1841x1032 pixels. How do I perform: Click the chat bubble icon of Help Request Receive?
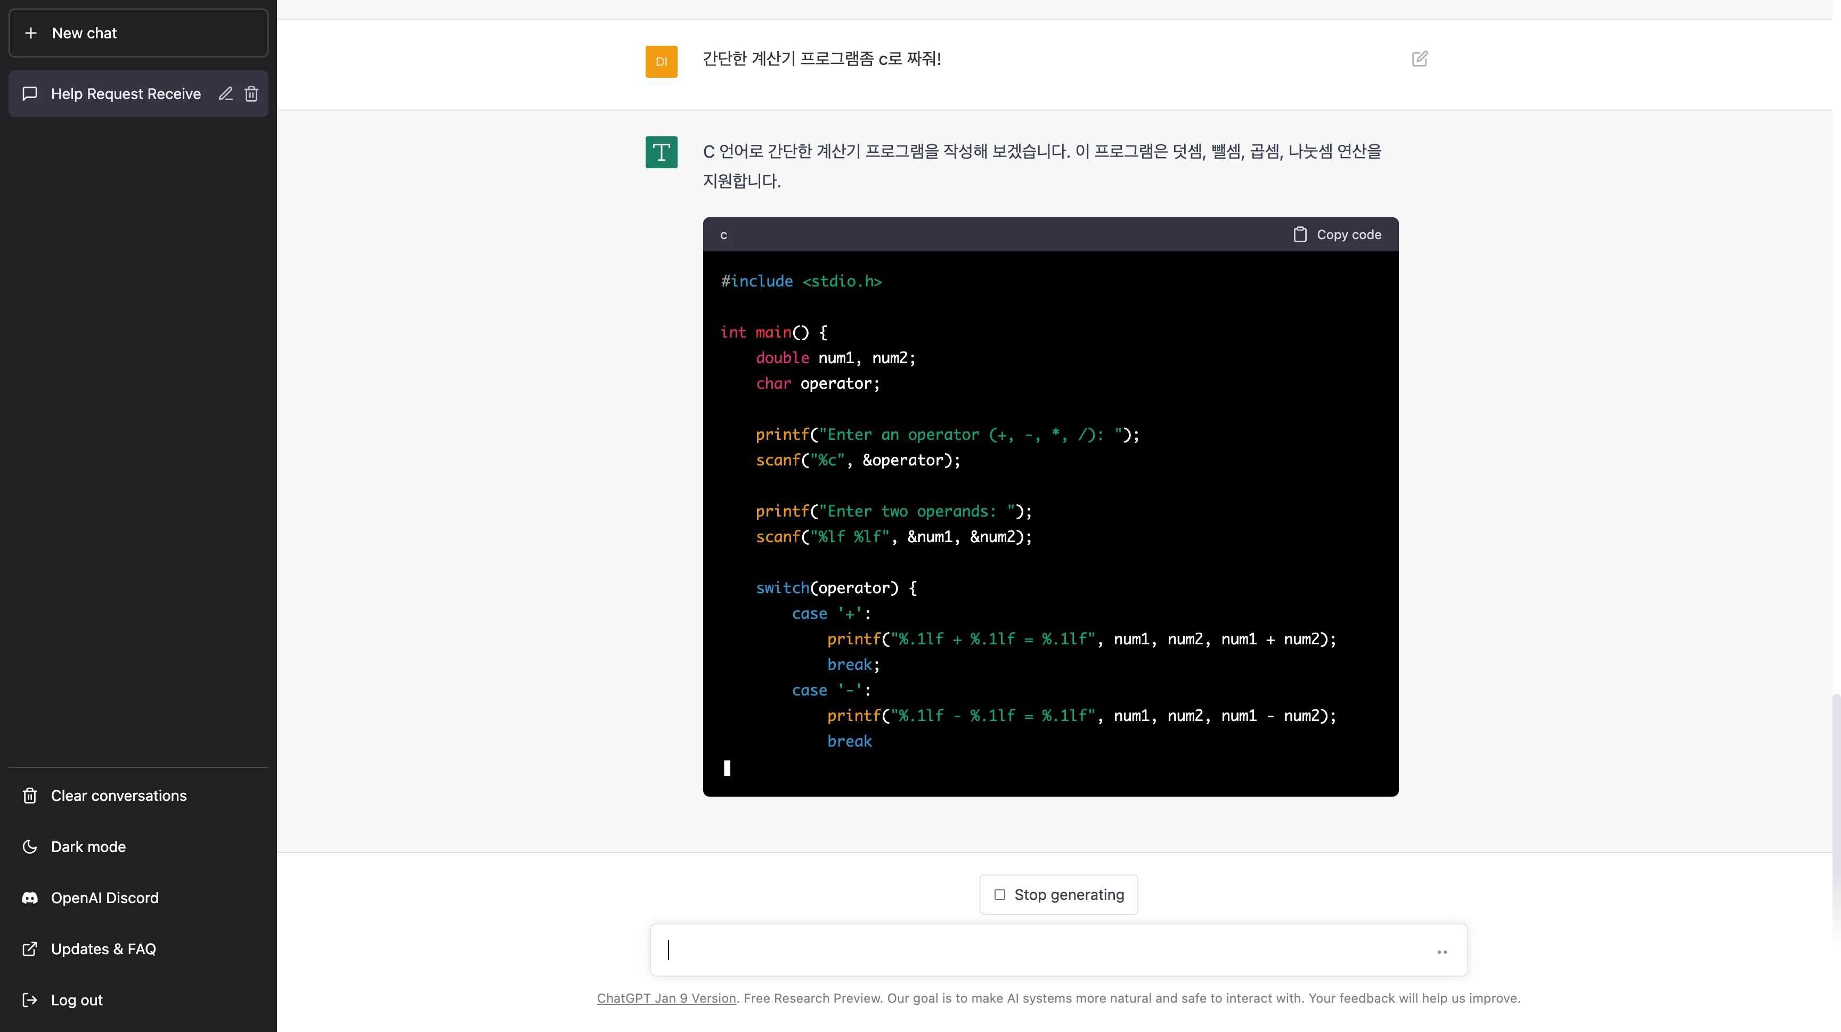(x=30, y=94)
